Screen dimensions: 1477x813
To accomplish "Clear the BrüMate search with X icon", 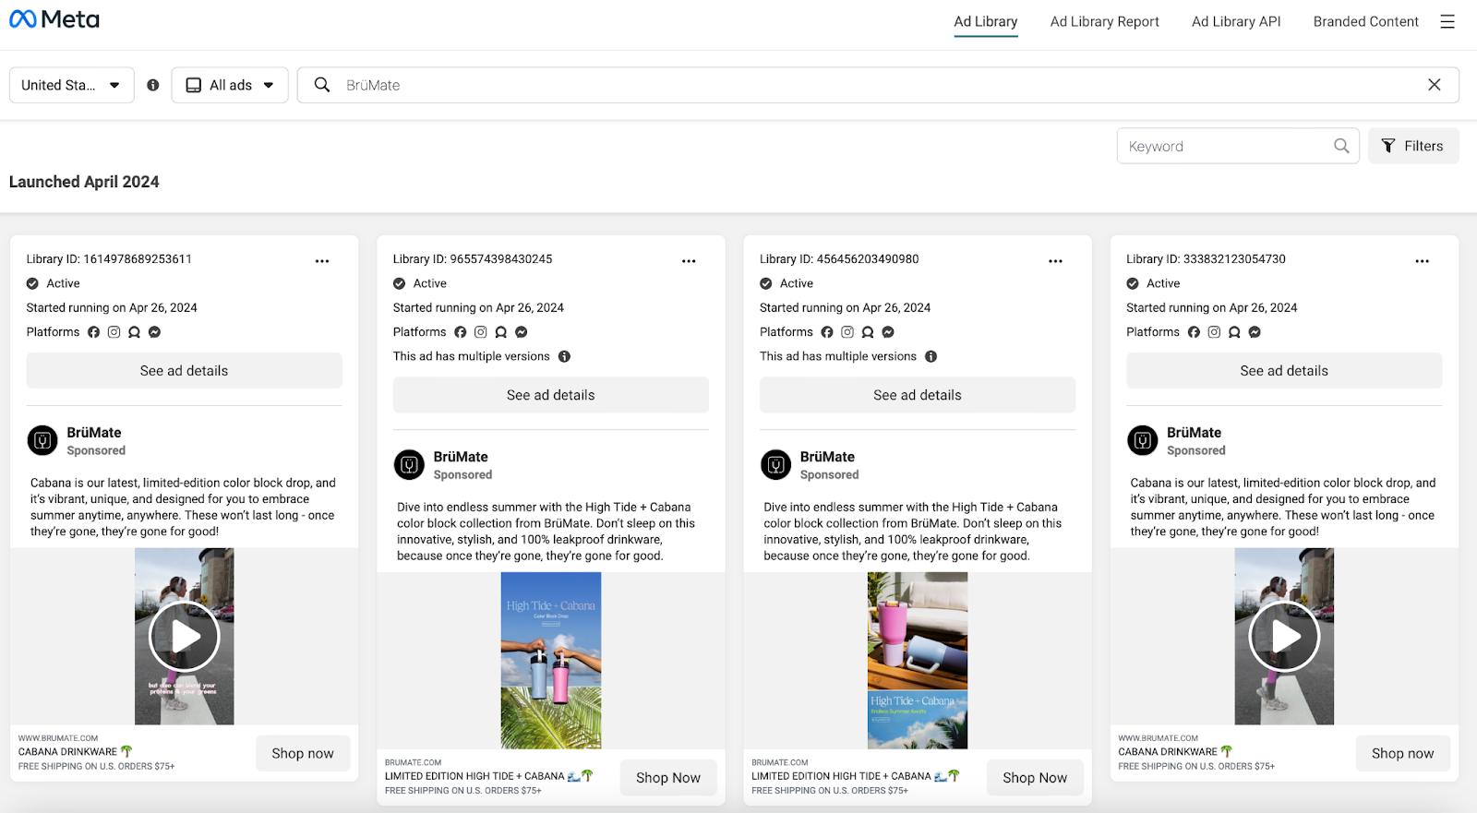I will pos(1434,85).
